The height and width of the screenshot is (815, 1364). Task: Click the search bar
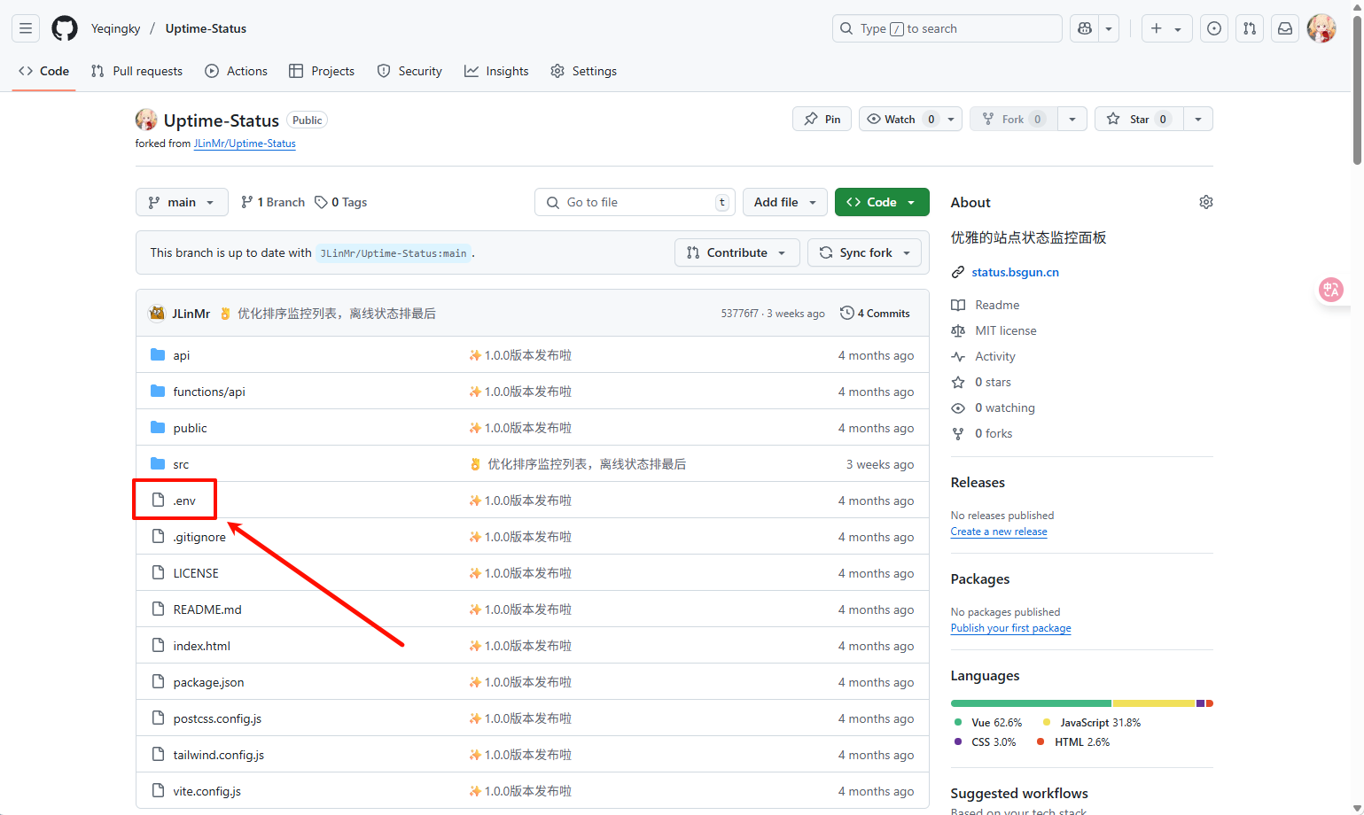(x=947, y=28)
